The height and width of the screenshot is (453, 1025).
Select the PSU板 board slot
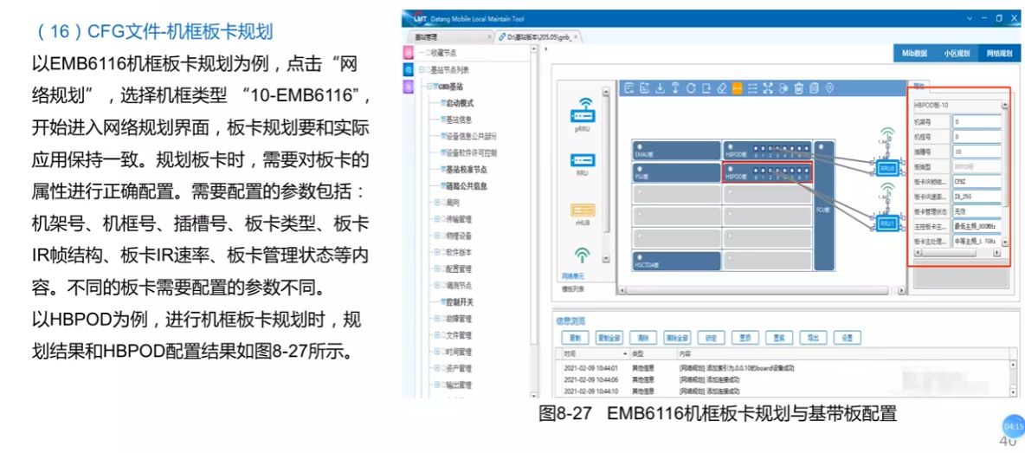676,172
